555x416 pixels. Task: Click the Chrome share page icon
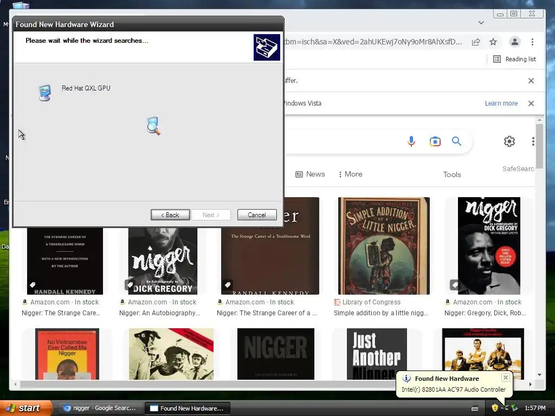pos(476,42)
